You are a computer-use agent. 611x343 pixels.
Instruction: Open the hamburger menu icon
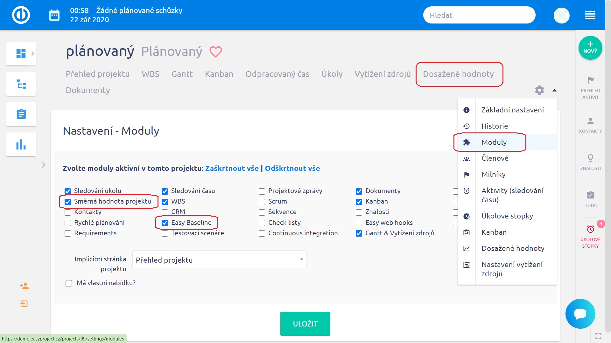[590, 15]
